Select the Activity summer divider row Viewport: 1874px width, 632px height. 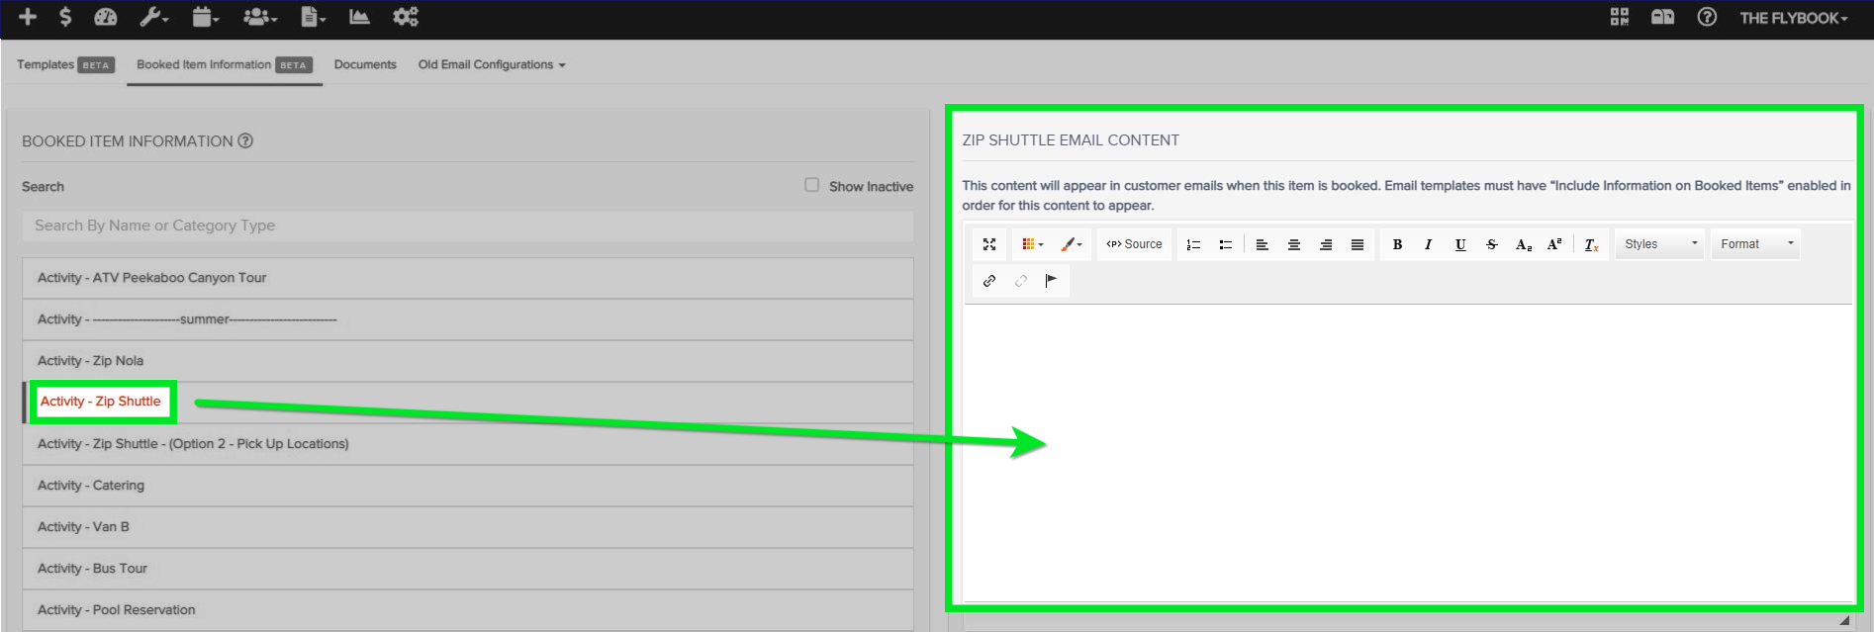pyautogui.click(x=468, y=319)
